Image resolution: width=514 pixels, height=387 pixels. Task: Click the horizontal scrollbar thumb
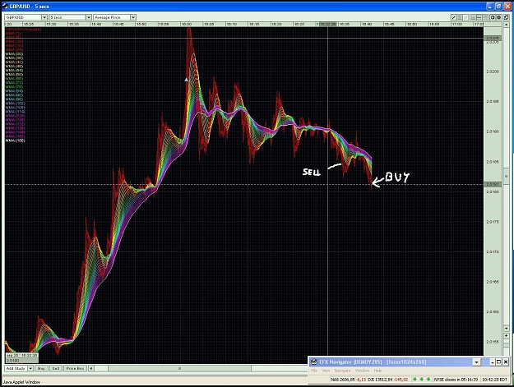pyautogui.click(x=179, y=369)
